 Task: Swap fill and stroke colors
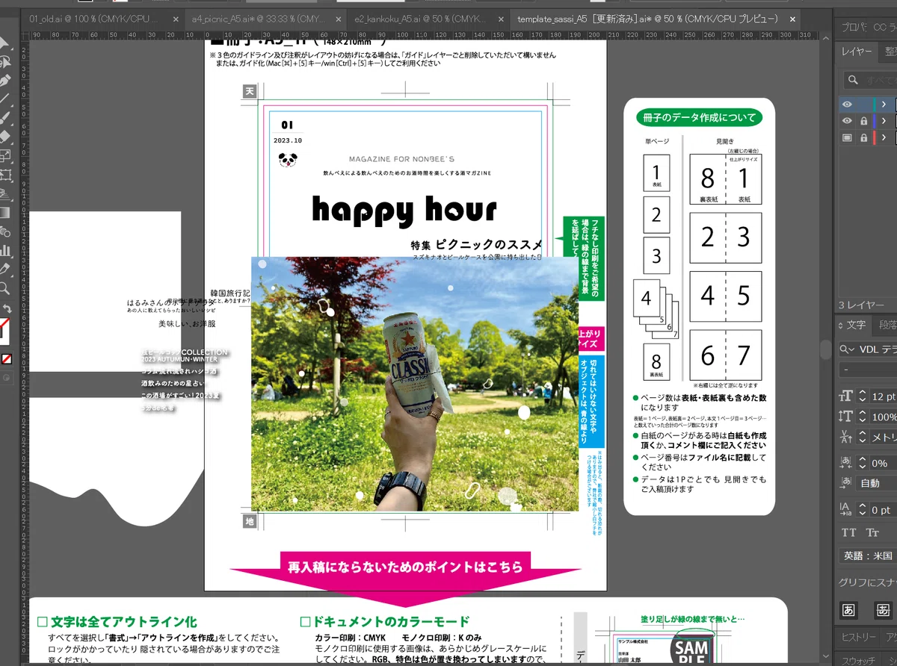click(7, 309)
